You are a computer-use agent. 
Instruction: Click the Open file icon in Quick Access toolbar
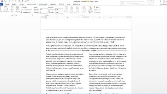16,1
